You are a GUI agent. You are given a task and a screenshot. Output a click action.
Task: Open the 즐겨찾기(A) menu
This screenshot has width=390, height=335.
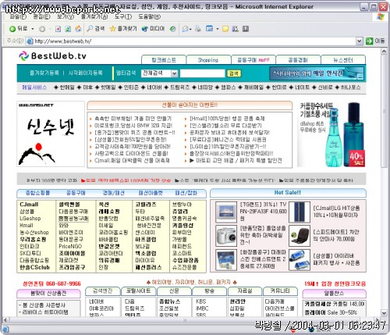[94, 16]
